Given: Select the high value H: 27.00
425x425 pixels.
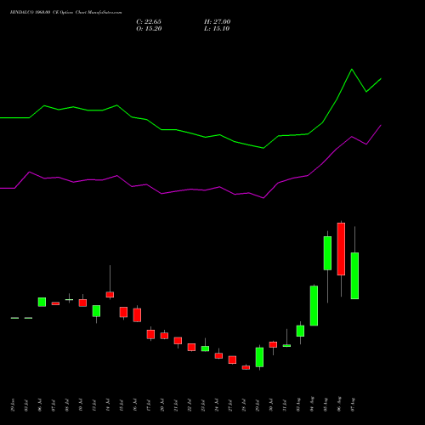Looking at the screenshot, I should click(x=218, y=22).
